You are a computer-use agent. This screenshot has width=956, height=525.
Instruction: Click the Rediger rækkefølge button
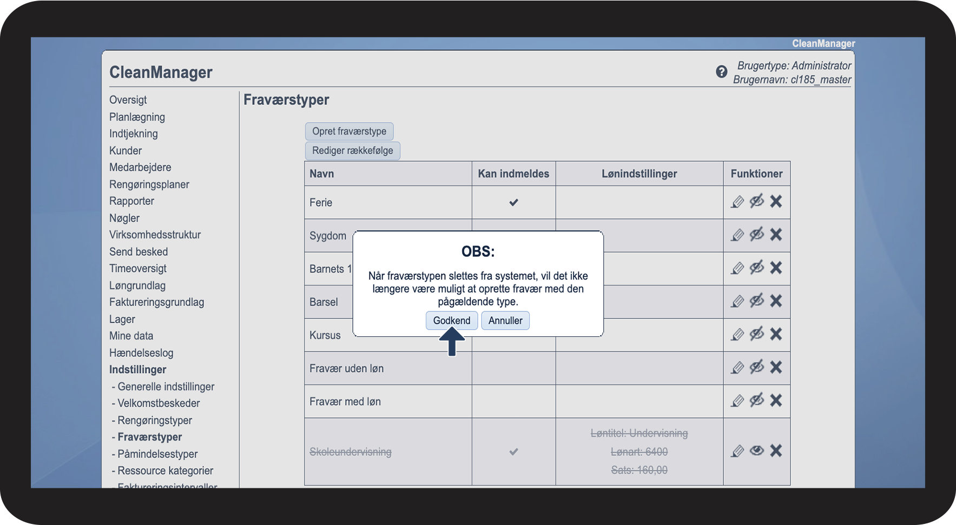[353, 151]
